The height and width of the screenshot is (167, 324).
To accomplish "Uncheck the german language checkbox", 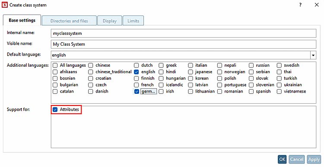I will 137,91.
